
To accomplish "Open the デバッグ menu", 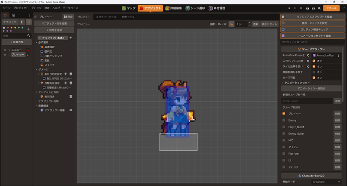I will coord(36,8).
